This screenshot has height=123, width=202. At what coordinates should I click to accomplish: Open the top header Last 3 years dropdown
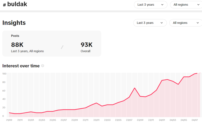tap(151, 5)
